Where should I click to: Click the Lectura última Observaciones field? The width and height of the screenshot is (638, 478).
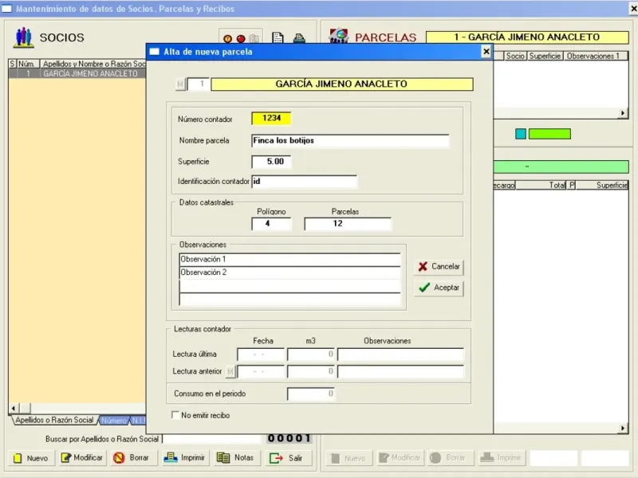400,355
